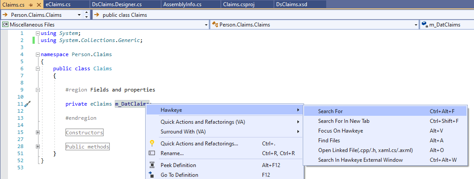The image size is (474, 179).
Task: Open Surround With (VA) submenu
Action: click(x=183, y=132)
